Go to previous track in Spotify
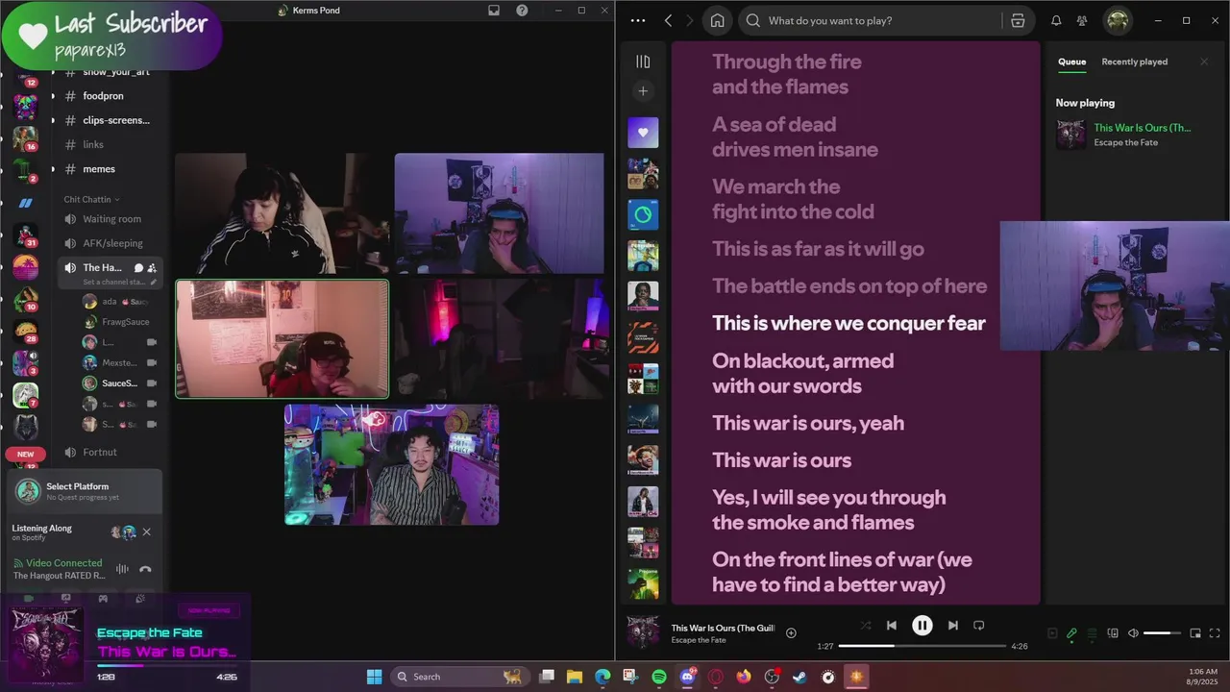The width and height of the screenshot is (1230, 692). (x=891, y=625)
